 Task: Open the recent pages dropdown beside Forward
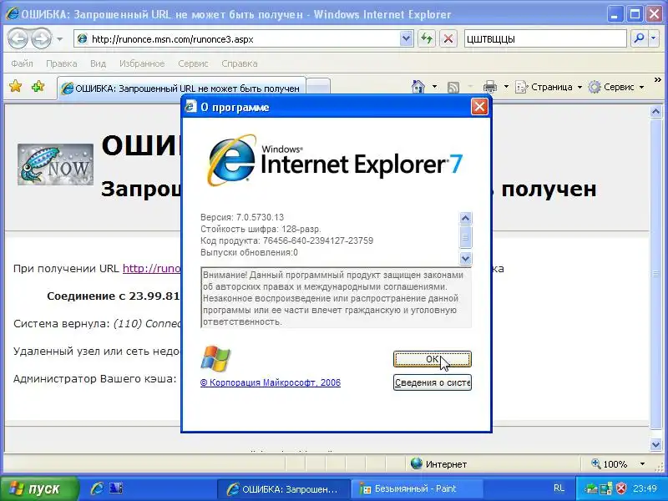pyautogui.click(x=59, y=39)
